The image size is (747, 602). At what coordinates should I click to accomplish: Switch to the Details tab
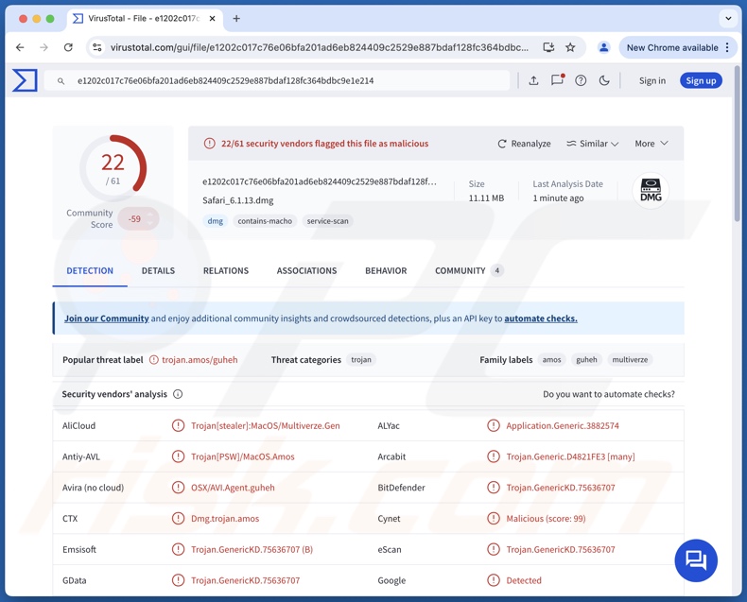point(158,270)
